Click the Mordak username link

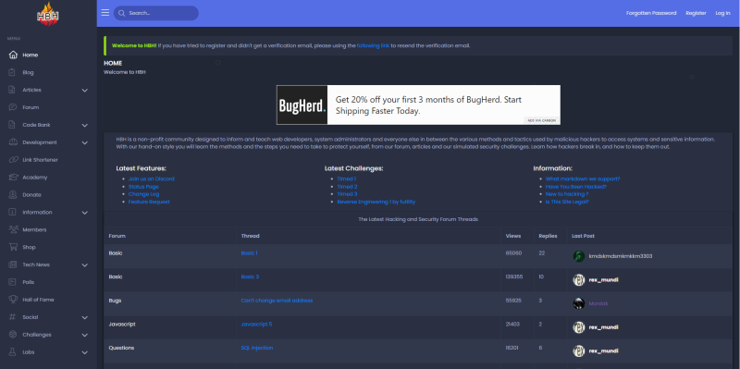(x=598, y=303)
